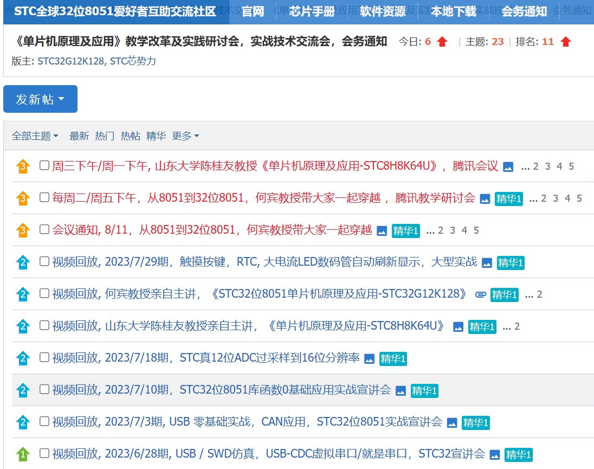Click the orange sticky icon beside the 会议通知, 8/11 thread
The height and width of the screenshot is (469, 594).
[23, 230]
